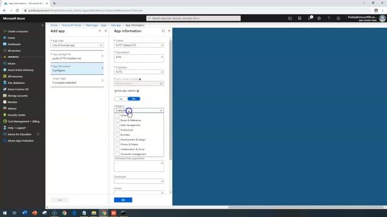Open Directory + subscription filter icon
387x217 pixels.
pos(300,18)
